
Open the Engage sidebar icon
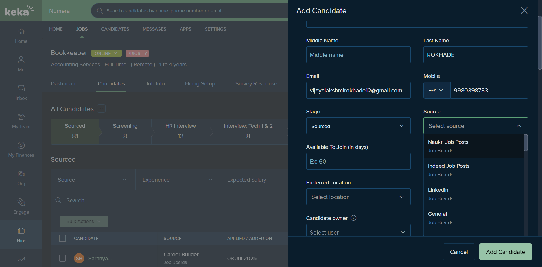point(21,202)
